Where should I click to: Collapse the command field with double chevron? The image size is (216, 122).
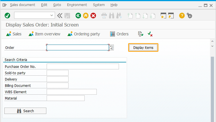point(60,16)
